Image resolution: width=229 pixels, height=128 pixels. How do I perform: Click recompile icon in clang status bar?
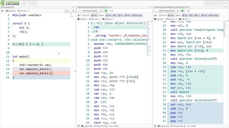155,126
